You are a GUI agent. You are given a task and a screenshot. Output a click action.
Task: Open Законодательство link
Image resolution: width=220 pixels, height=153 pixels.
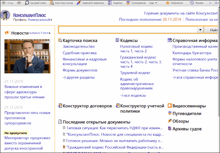79,47
